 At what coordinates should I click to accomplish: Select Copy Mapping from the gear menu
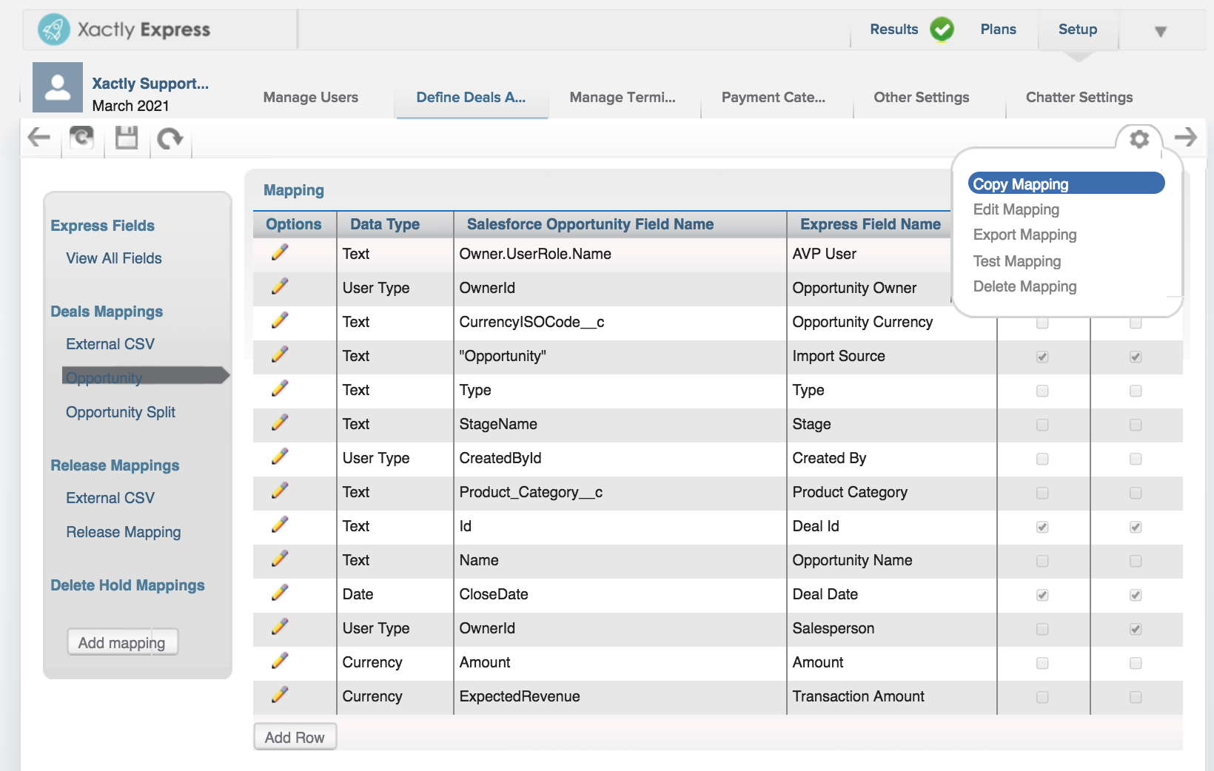pos(1066,184)
